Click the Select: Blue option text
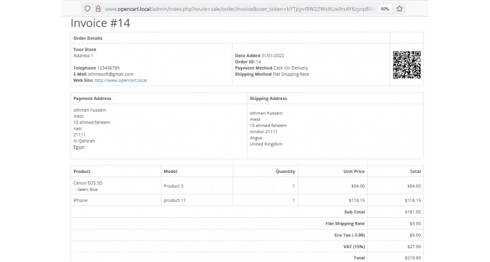 [x=86, y=190]
